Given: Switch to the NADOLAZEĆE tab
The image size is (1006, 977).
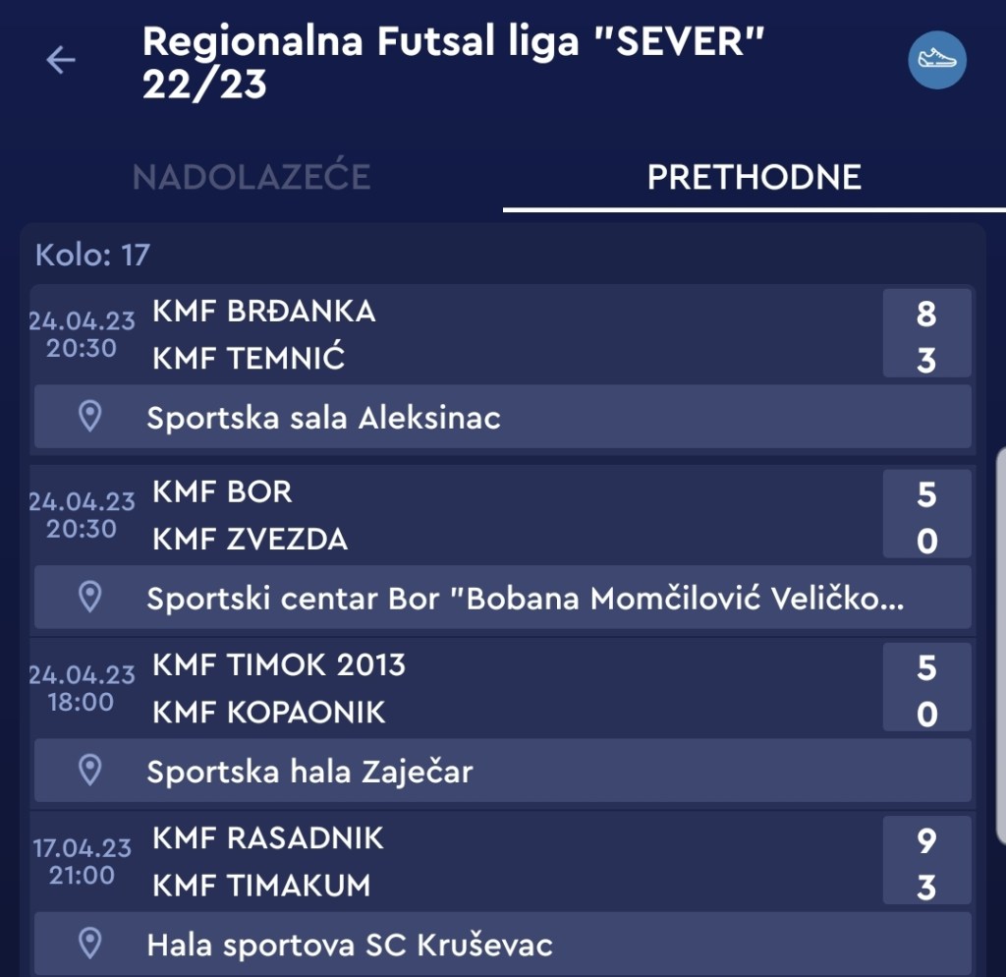Looking at the screenshot, I should click(x=251, y=177).
